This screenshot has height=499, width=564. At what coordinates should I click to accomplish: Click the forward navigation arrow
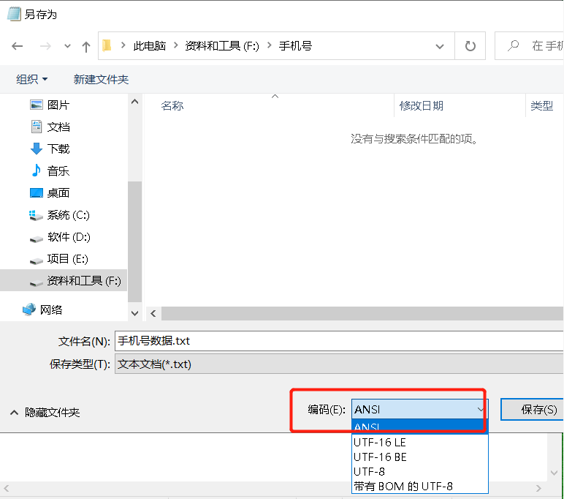click(45, 46)
